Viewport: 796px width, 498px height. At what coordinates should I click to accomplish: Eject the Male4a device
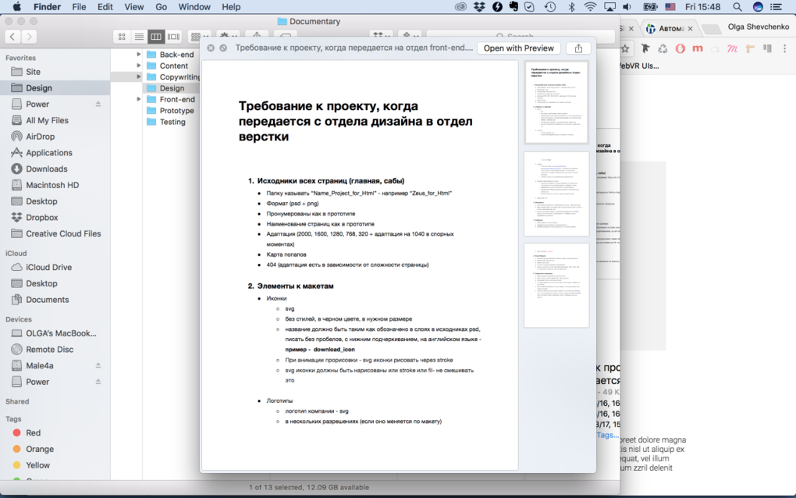point(98,365)
